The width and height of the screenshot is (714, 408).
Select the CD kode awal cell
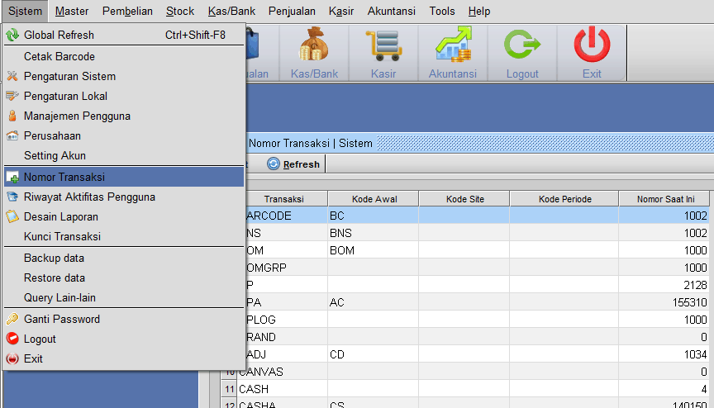click(x=373, y=354)
